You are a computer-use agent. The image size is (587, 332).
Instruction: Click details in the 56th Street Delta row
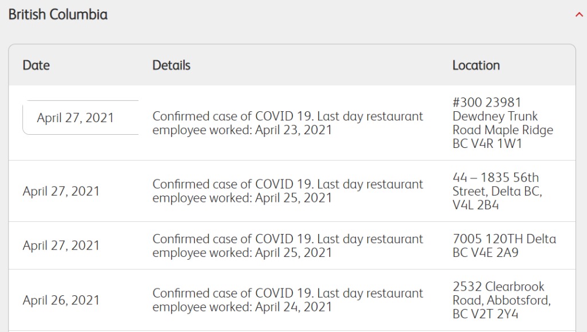click(x=288, y=191)
